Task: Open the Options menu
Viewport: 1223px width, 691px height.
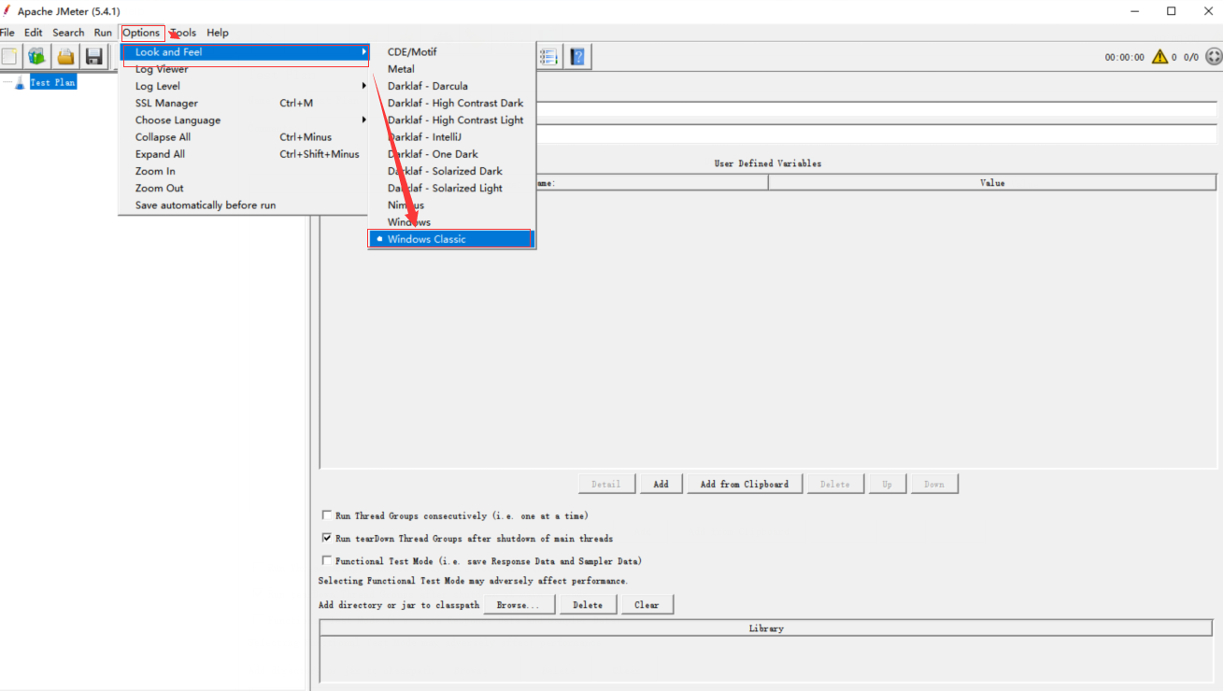Action: coord(142,33)
